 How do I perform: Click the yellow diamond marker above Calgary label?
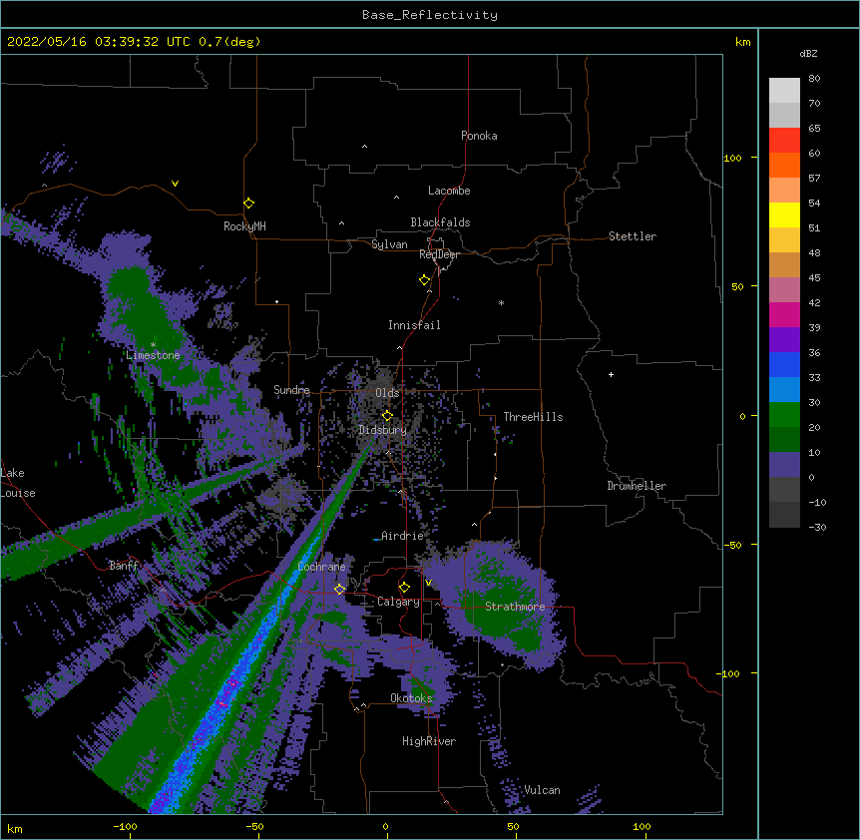pyautogui.click(x=404, y=588)
